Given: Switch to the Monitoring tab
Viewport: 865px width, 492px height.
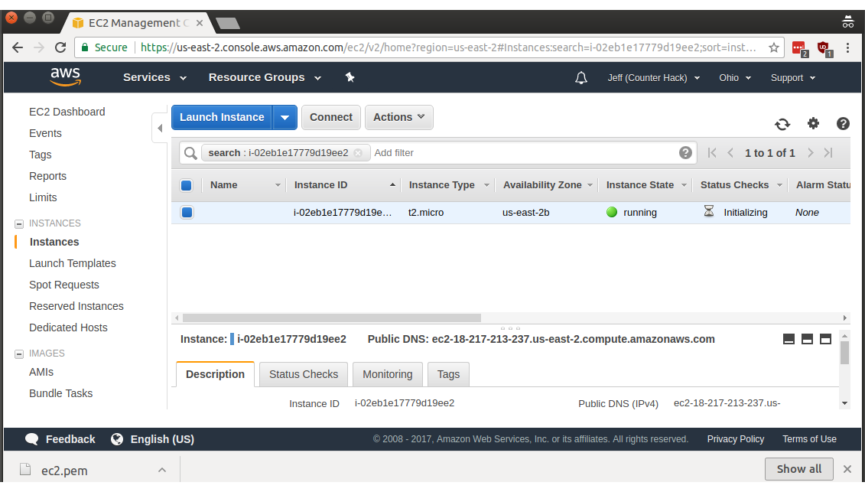Looking at the screenshot, I should (387, 374).
